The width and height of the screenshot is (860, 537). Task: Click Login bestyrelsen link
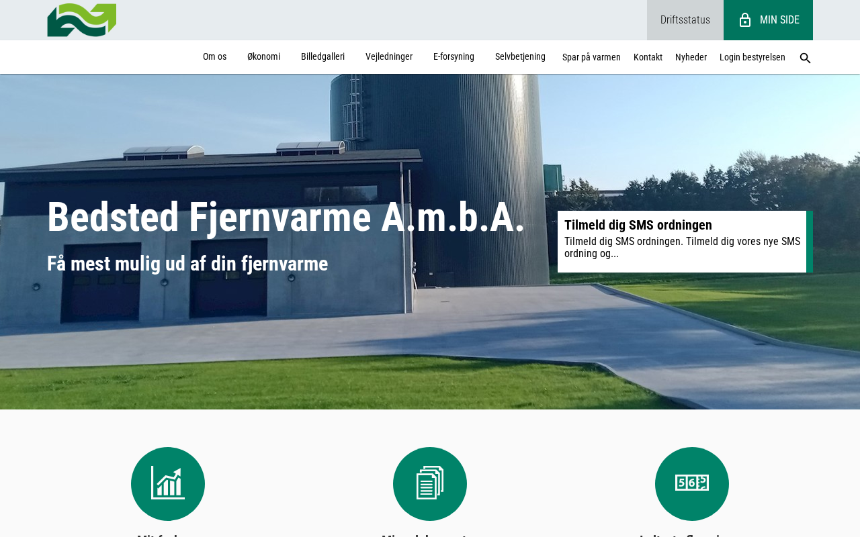(752, 58)
